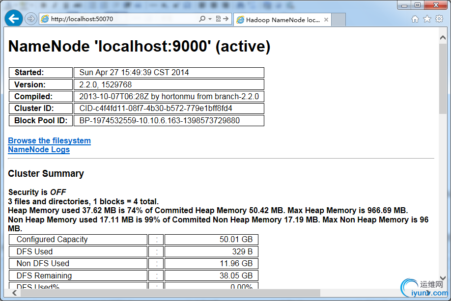
Task: Click the Security is OFF text
Action: pyautogui.click(x=37, y=192)
